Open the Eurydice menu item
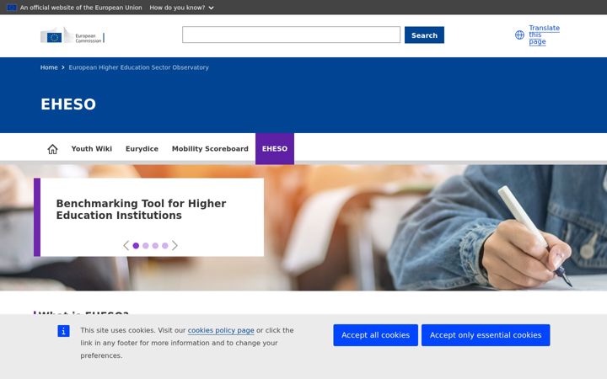Viewport: 607px width, 379px height. (142, 149)
